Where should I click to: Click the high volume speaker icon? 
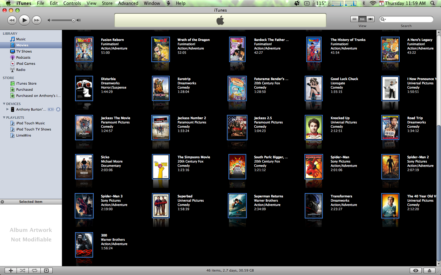[79, 20]
